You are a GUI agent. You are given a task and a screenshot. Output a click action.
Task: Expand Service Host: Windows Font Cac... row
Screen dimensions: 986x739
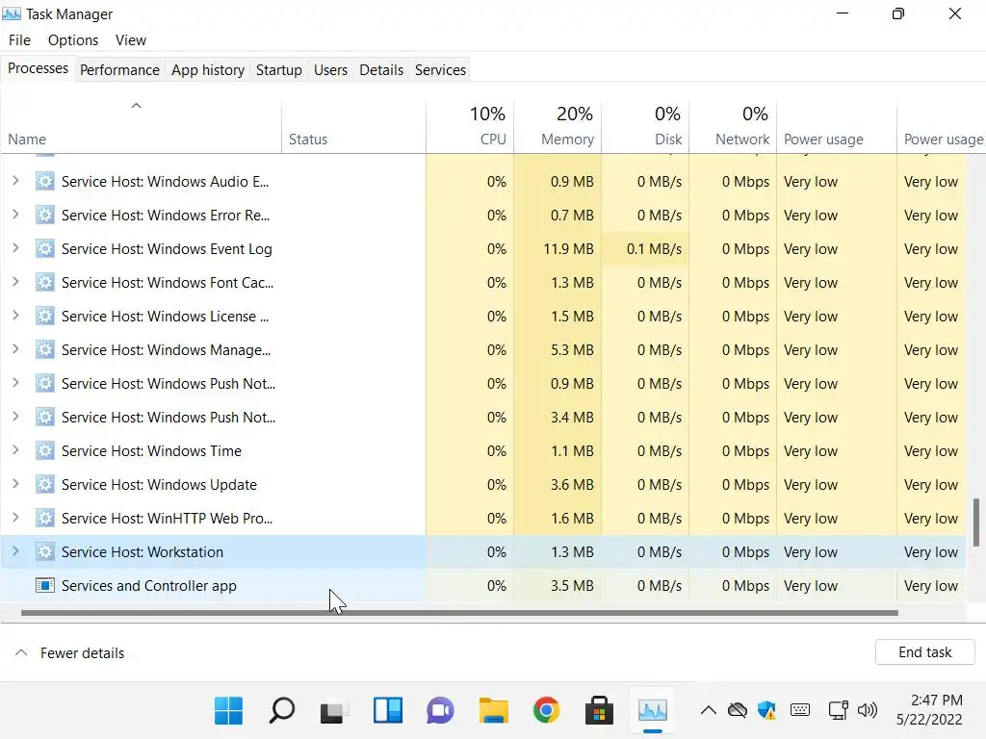[x=15, y=282]
